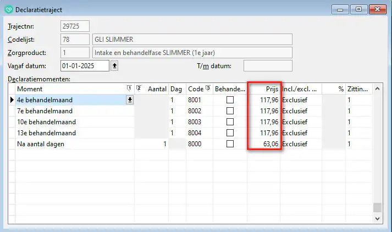Enable Behandeling checkbox for 10e behandelmaand row
392x232 pixels.
[x=230, y=122]
